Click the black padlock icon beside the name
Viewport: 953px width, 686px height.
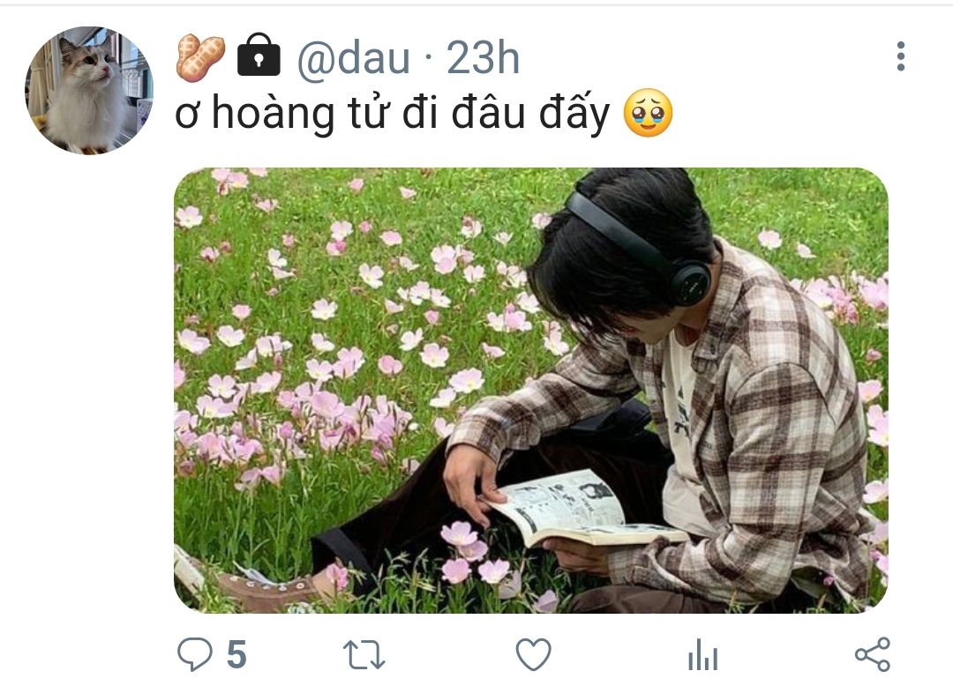(259, 56)
